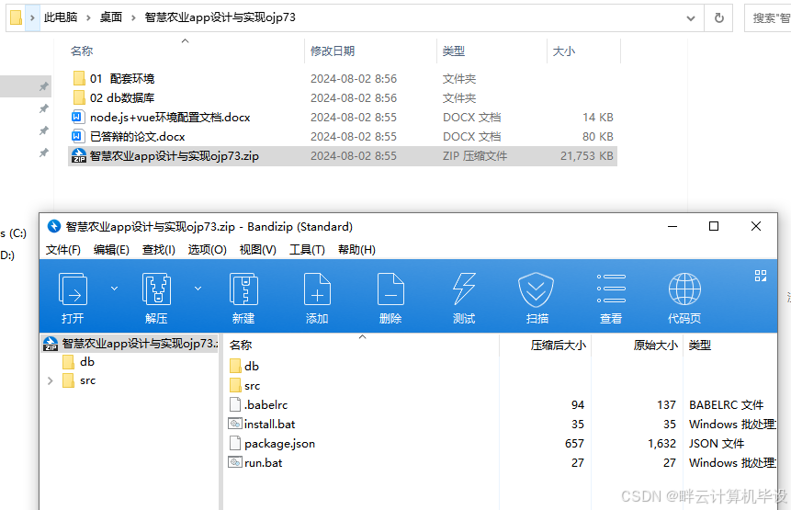Select the db folder in archive tree
This screenshot has width=791, height=510.
coord(86,362)
